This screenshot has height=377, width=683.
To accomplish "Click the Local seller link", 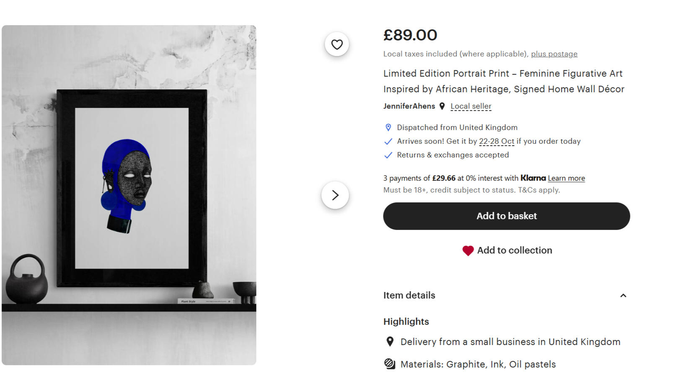I will (471, 106).
